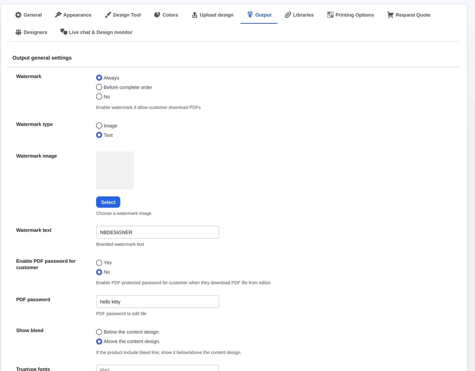This screenshot has width=475, height=371.
Task: Click the Colors palette icon
Action: tap(157, 15)
